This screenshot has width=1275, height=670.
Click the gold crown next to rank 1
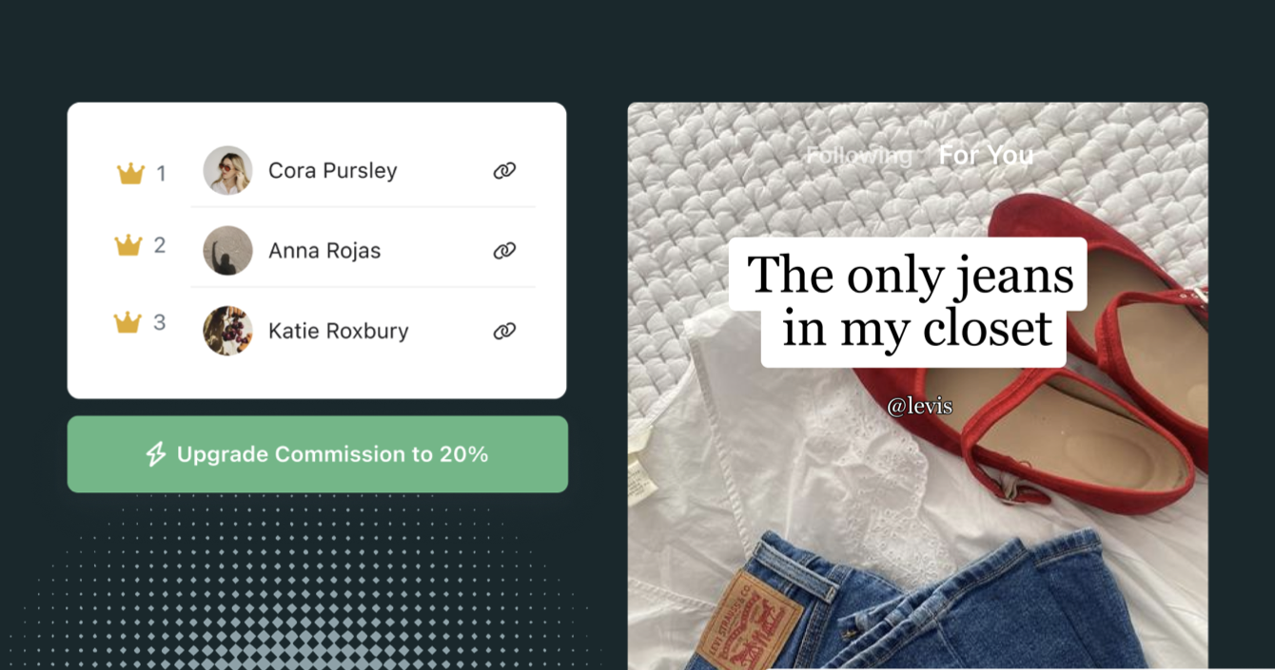(x=130, y=173)
